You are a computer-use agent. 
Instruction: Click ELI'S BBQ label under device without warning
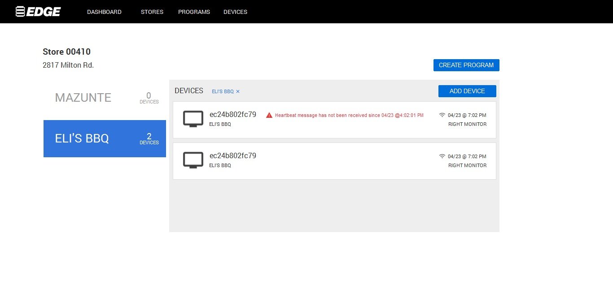220,165
